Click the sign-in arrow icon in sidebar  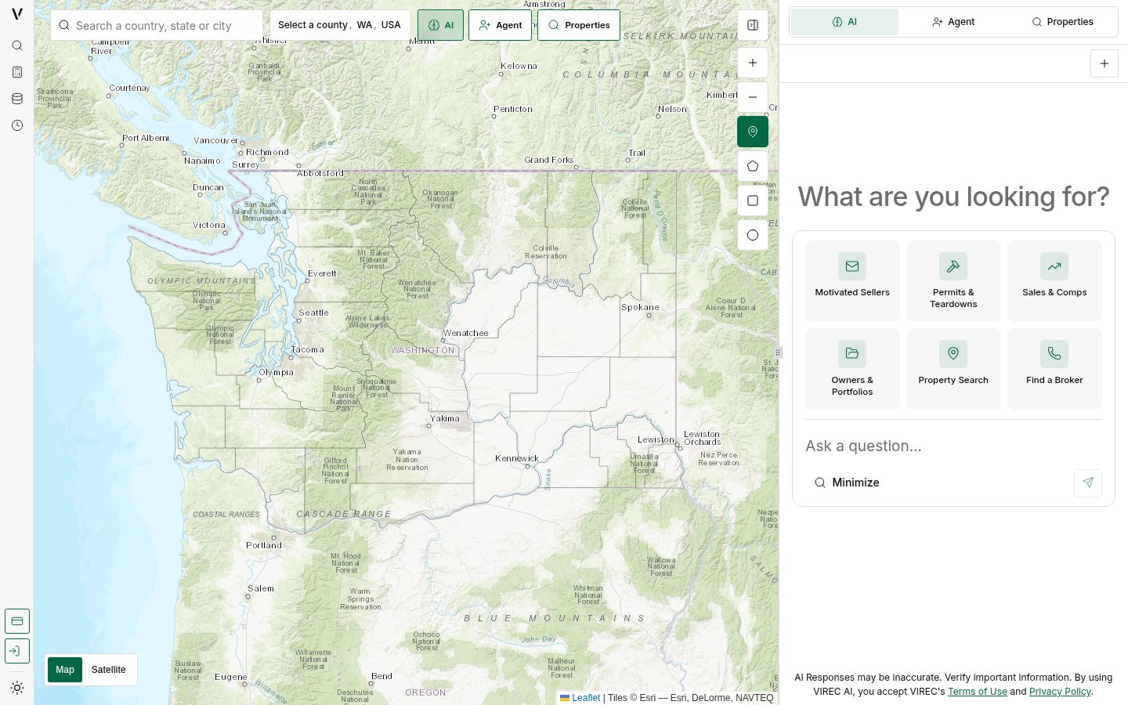click(x=17, y=651)
